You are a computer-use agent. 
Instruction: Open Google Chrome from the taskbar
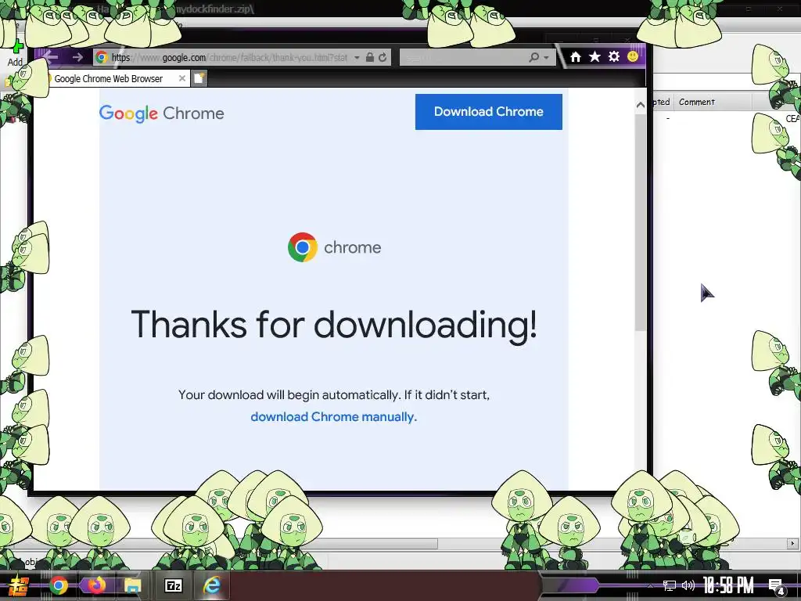coord(59,585)
